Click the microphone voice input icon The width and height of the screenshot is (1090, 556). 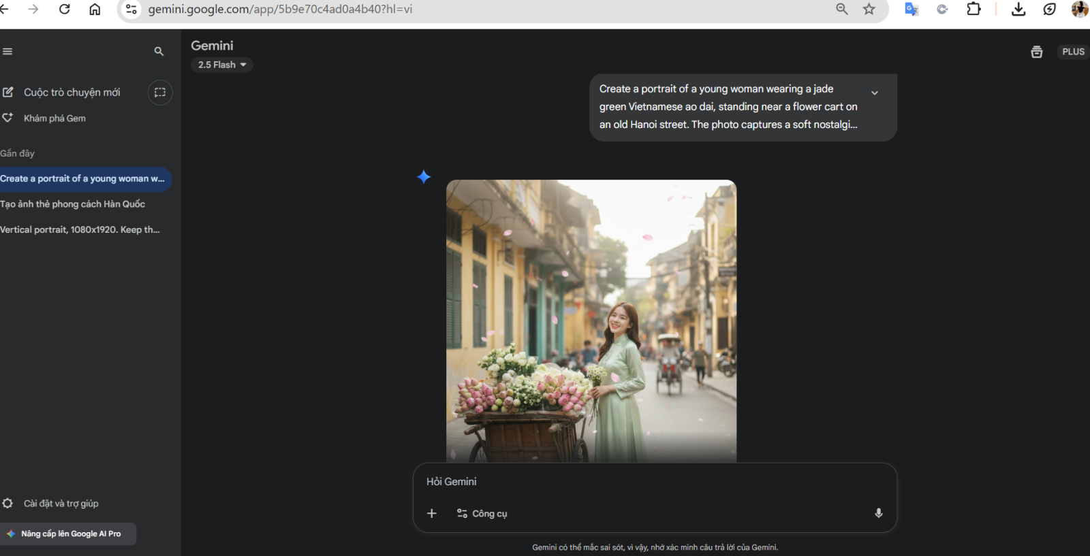click(878, 513)
